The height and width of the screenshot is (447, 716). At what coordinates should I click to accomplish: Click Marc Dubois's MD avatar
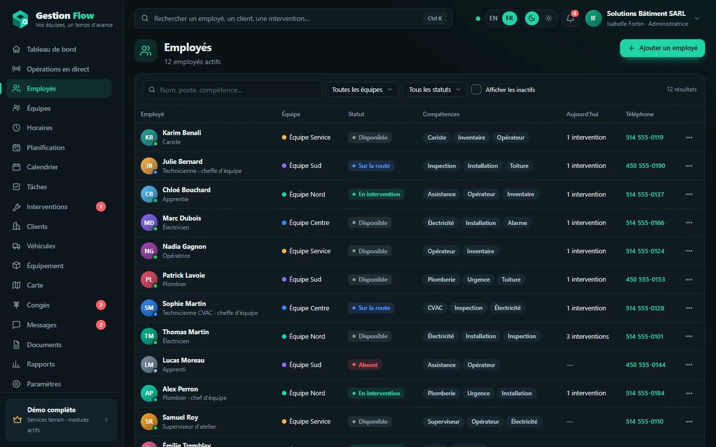[149, 223]
